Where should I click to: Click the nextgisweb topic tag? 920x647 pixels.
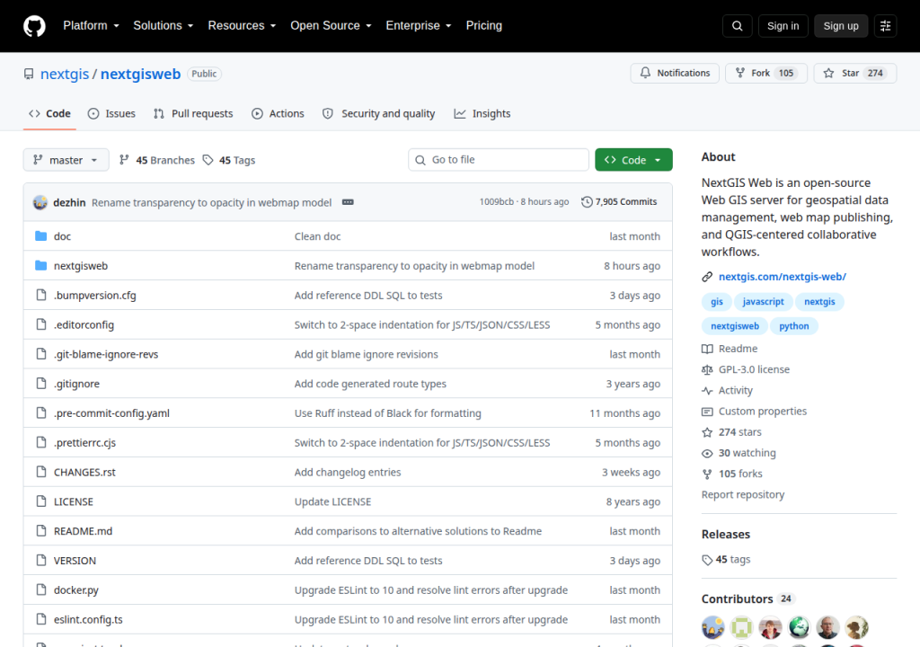click(735, 326)
